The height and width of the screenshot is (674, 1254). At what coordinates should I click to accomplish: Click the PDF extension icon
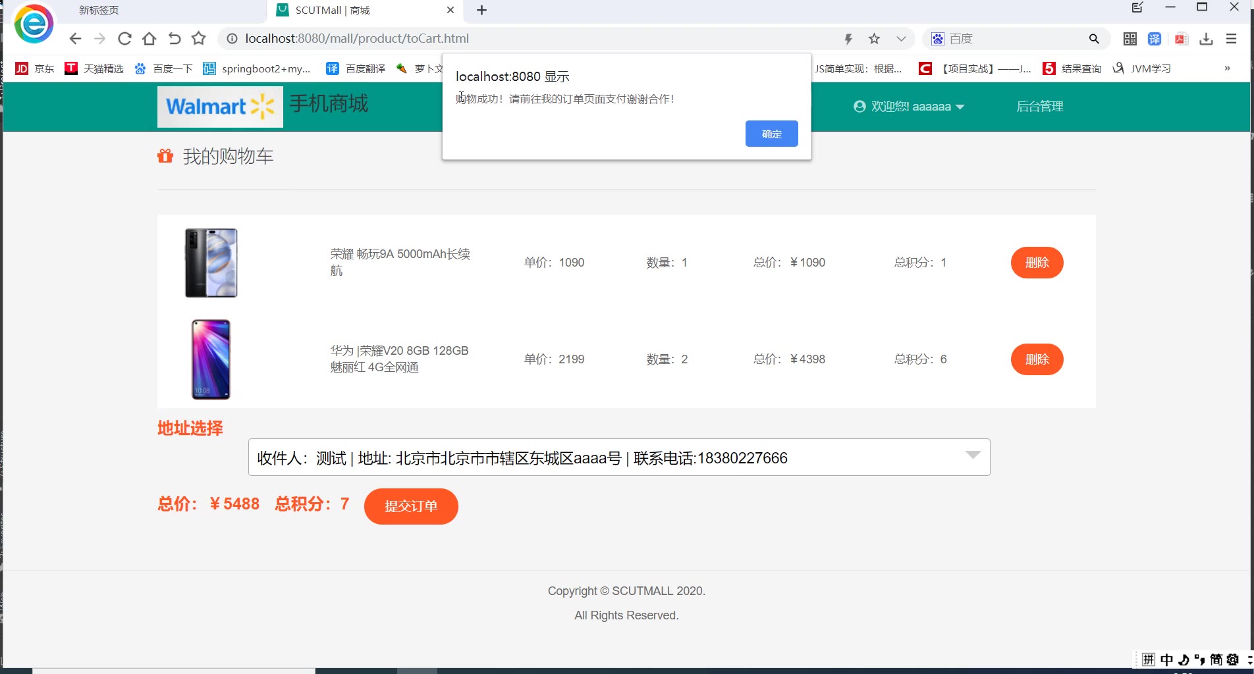(x=1181, y=39)
